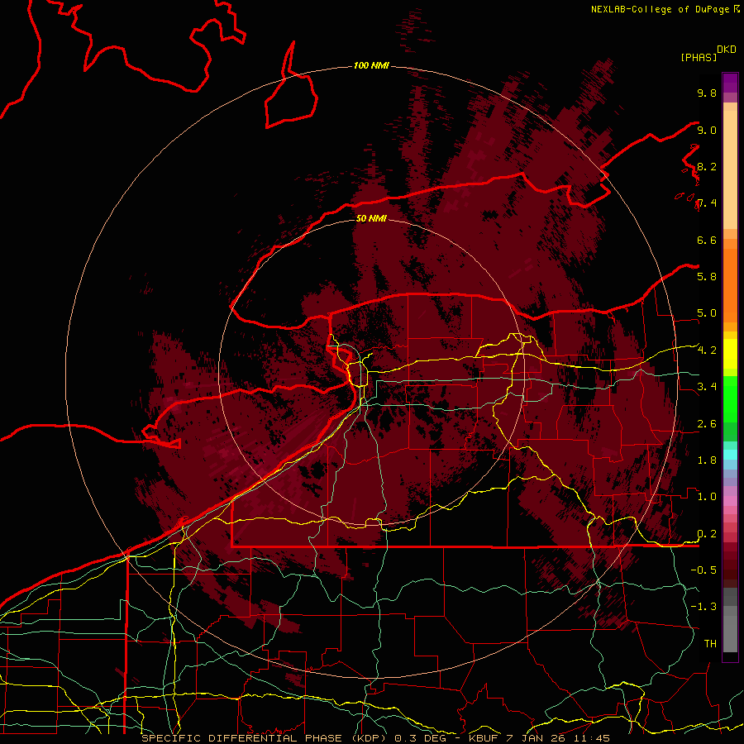Click the yellow segment of the color bar
Screen dimensions: 744x744
click(730, 354)
